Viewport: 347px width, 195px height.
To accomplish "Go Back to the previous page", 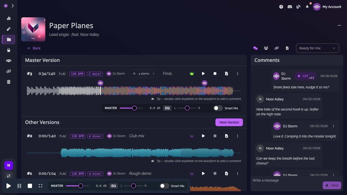I will pyautogui.click(x=34, y=48).
